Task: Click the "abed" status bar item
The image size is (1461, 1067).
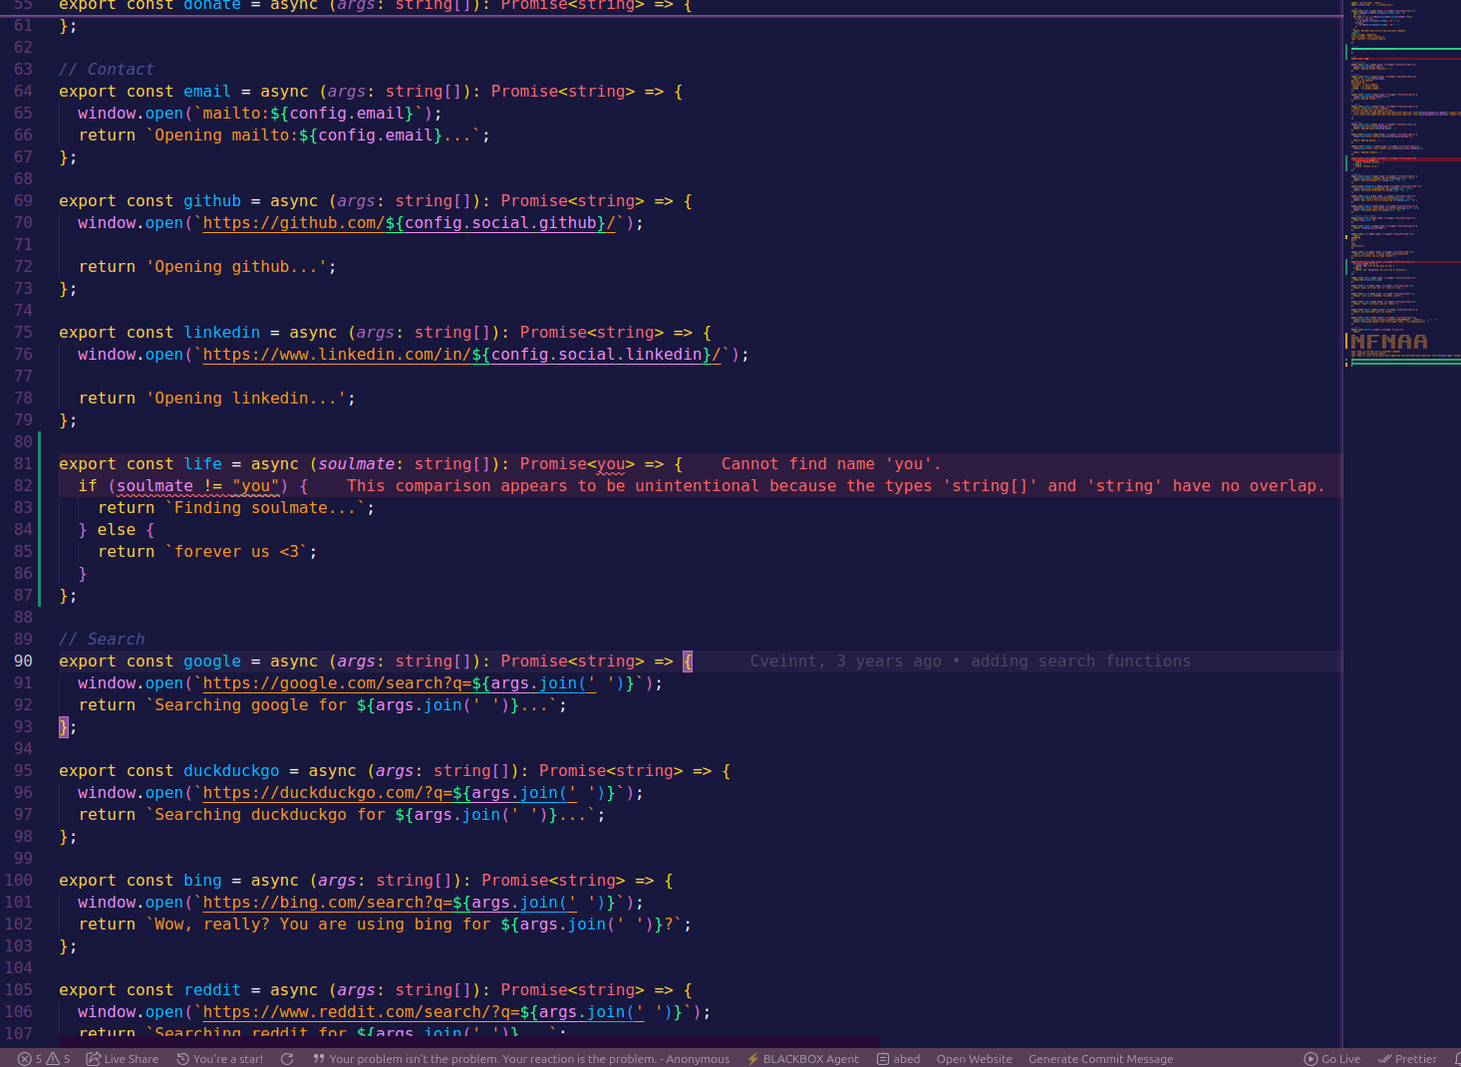Action: [x=898, y=1059]
